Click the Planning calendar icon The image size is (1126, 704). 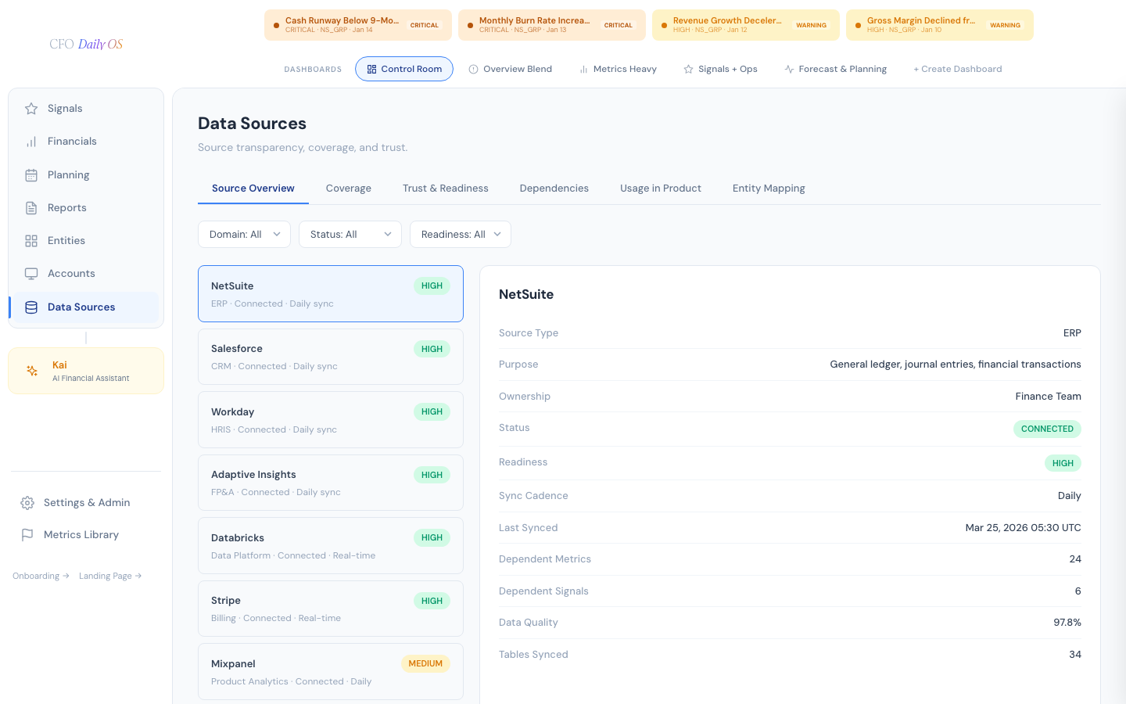click(31, 175)
